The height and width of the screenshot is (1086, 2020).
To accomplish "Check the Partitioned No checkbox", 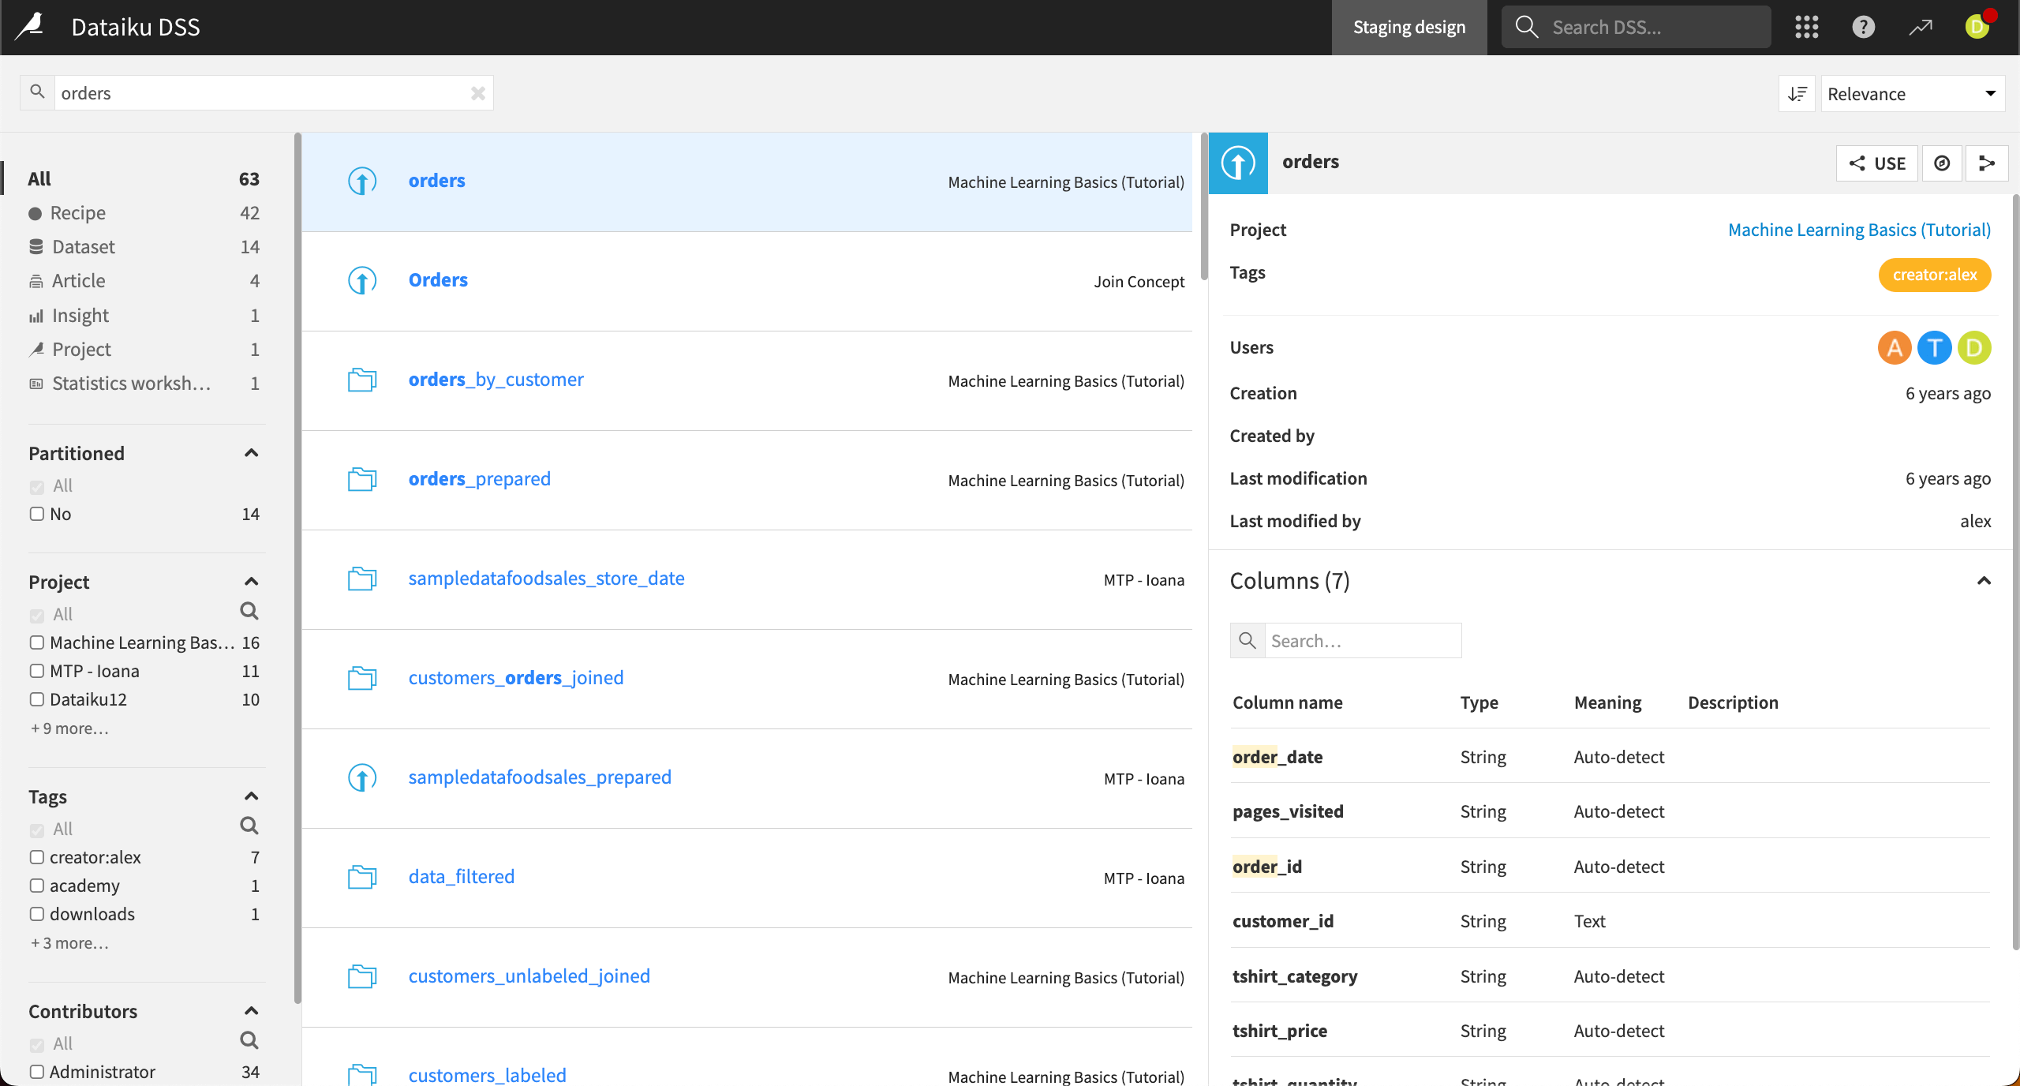I will click(x=37, y=514).
